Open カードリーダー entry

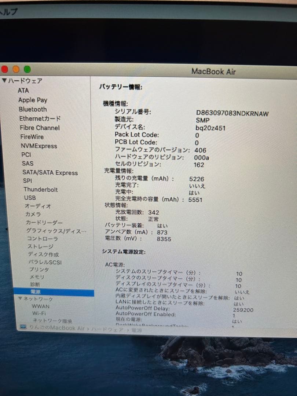(x=44, y=223)
